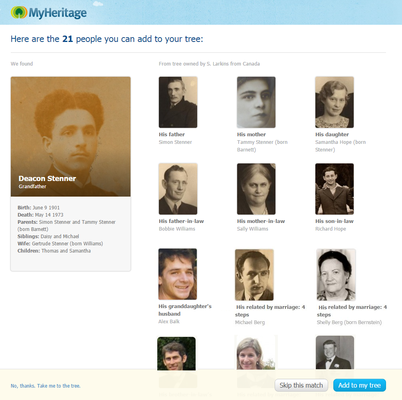Open Deacon Stenner's large portrait photo
The width and height of the screenshot is (402, 400).
coord(71,137)
